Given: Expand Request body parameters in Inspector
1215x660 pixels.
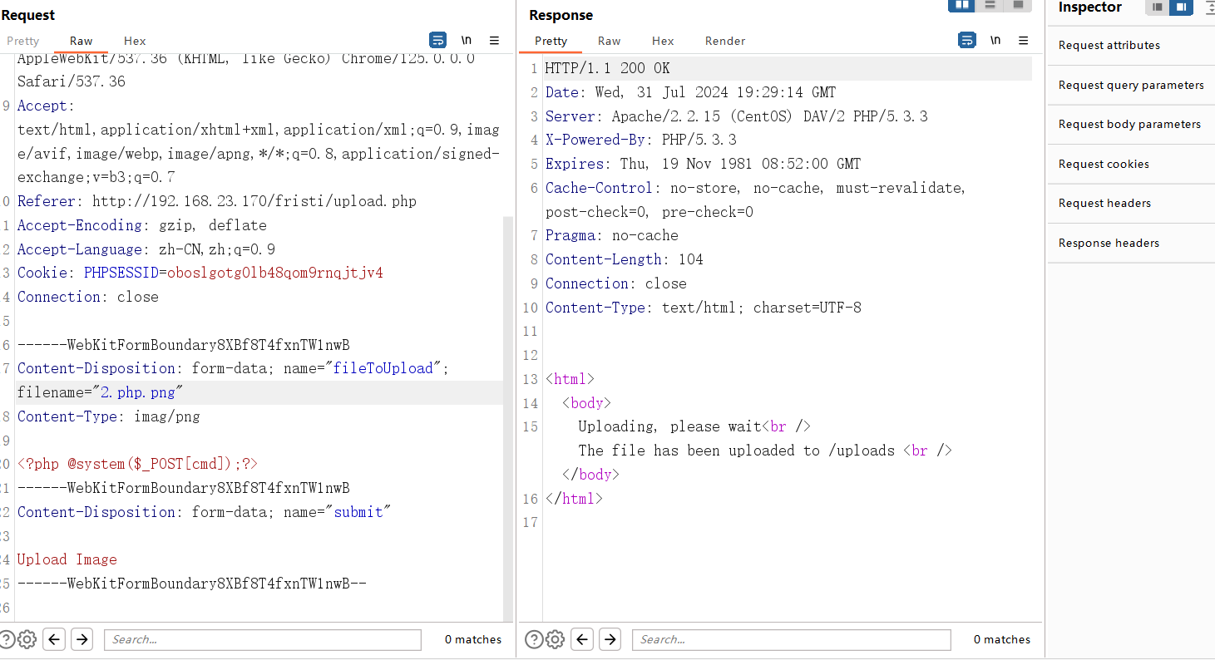Looking at the screenshot, I should click(1131, 124).
